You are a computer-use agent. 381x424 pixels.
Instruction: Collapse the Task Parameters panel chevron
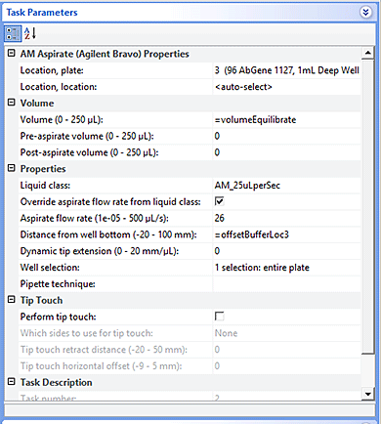tap(365, 13)
